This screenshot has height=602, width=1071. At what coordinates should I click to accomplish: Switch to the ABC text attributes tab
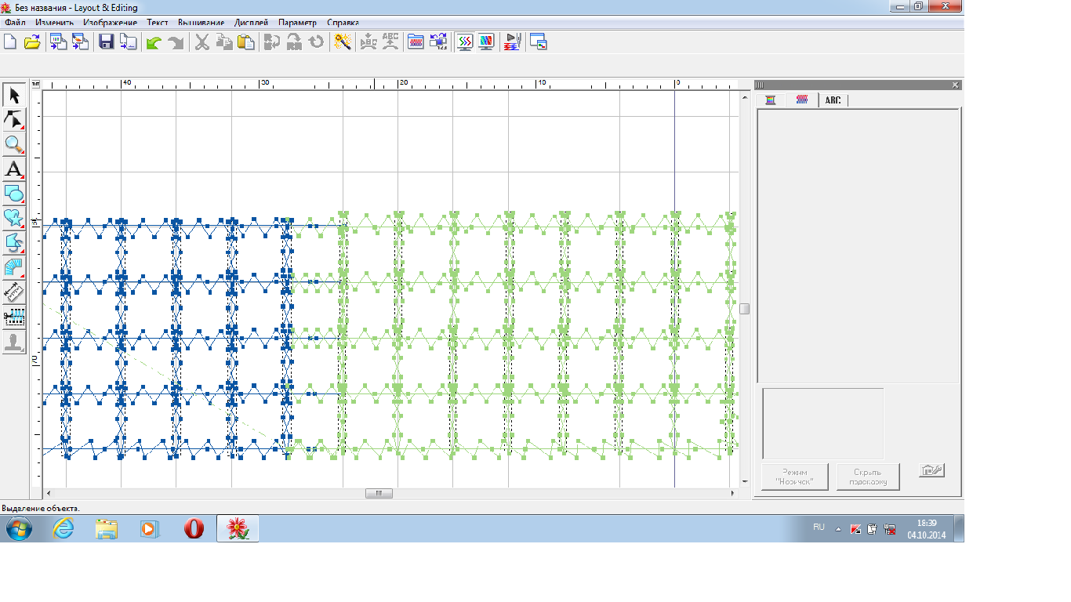(833, 100)
